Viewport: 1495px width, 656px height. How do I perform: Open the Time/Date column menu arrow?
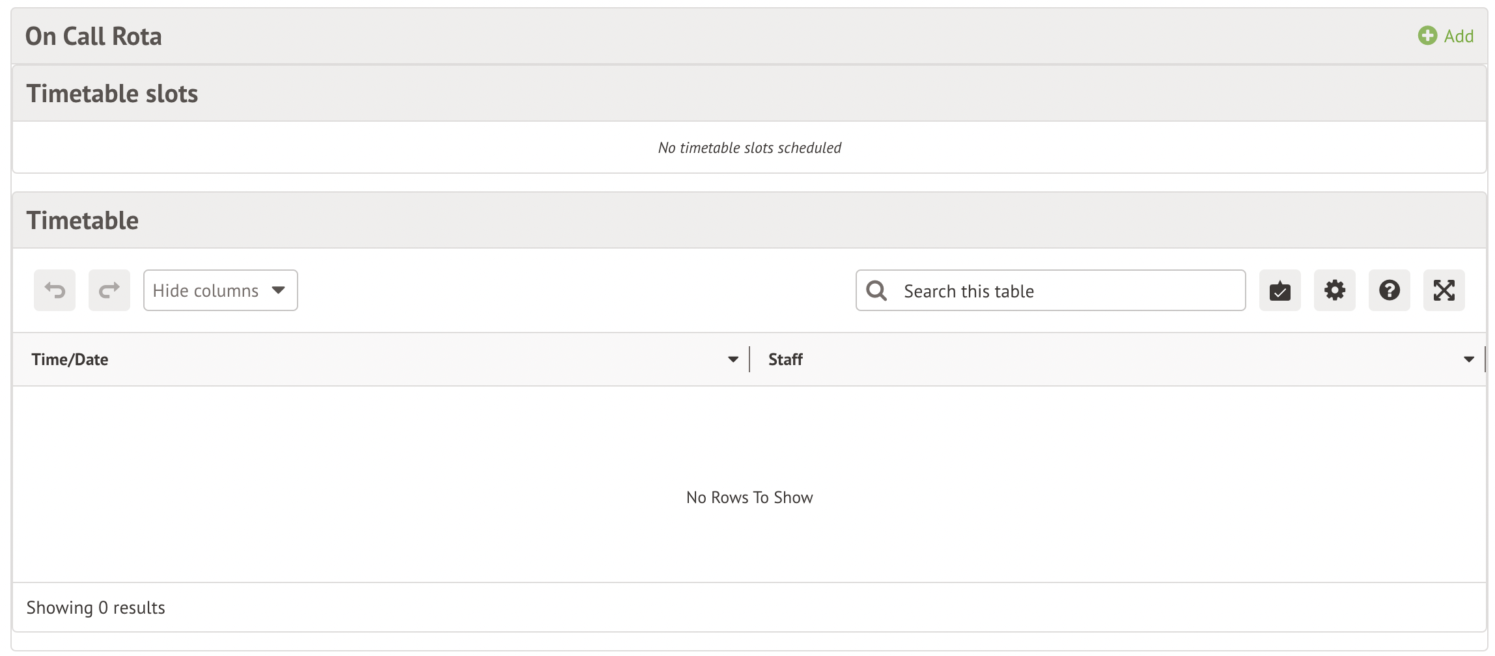(x=733, y=359)
